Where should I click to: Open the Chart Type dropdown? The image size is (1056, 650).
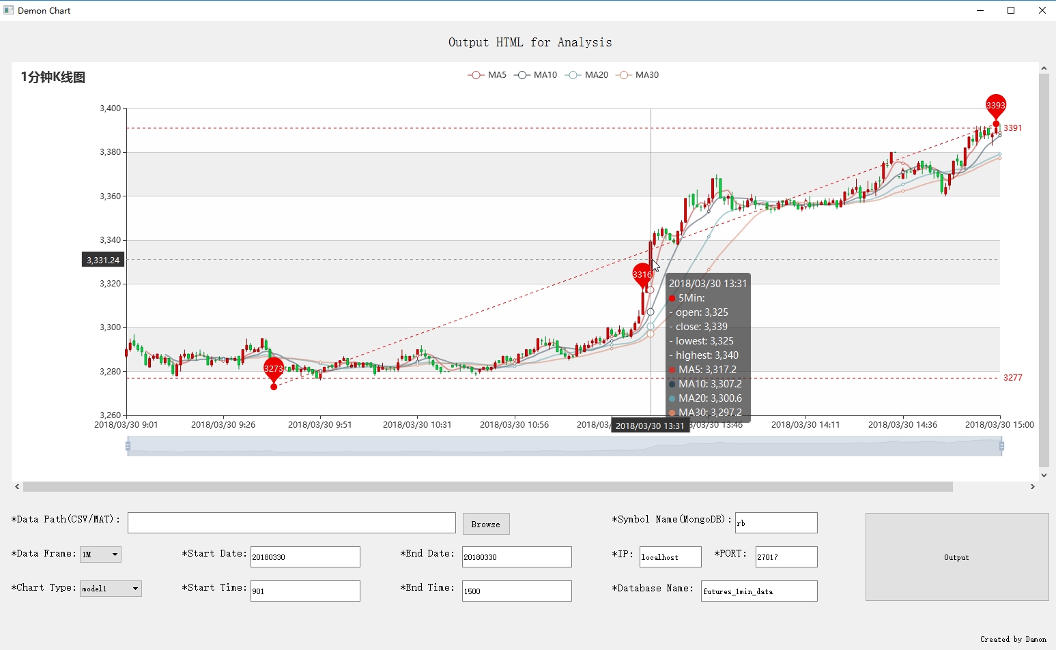pyautogui.click(x=111, y=589)
